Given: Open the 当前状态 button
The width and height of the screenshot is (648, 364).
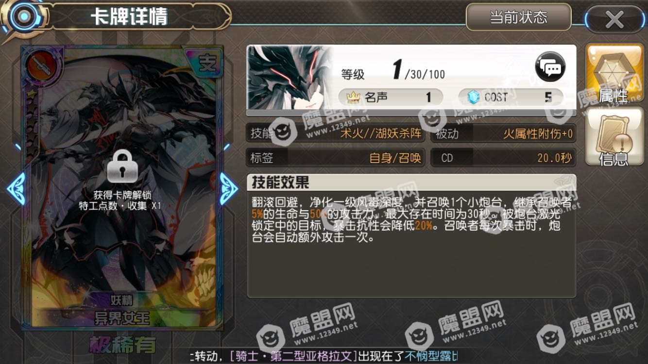Looking at the screenshot, I should 518,18.
